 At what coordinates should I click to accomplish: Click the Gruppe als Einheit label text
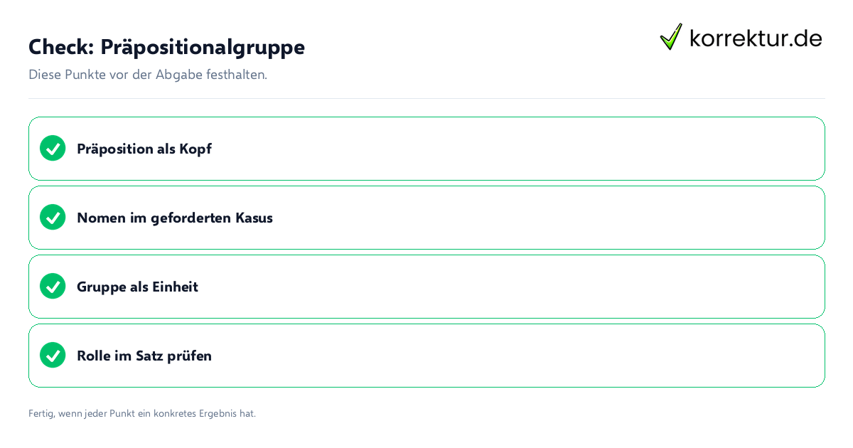click(137, 287)
